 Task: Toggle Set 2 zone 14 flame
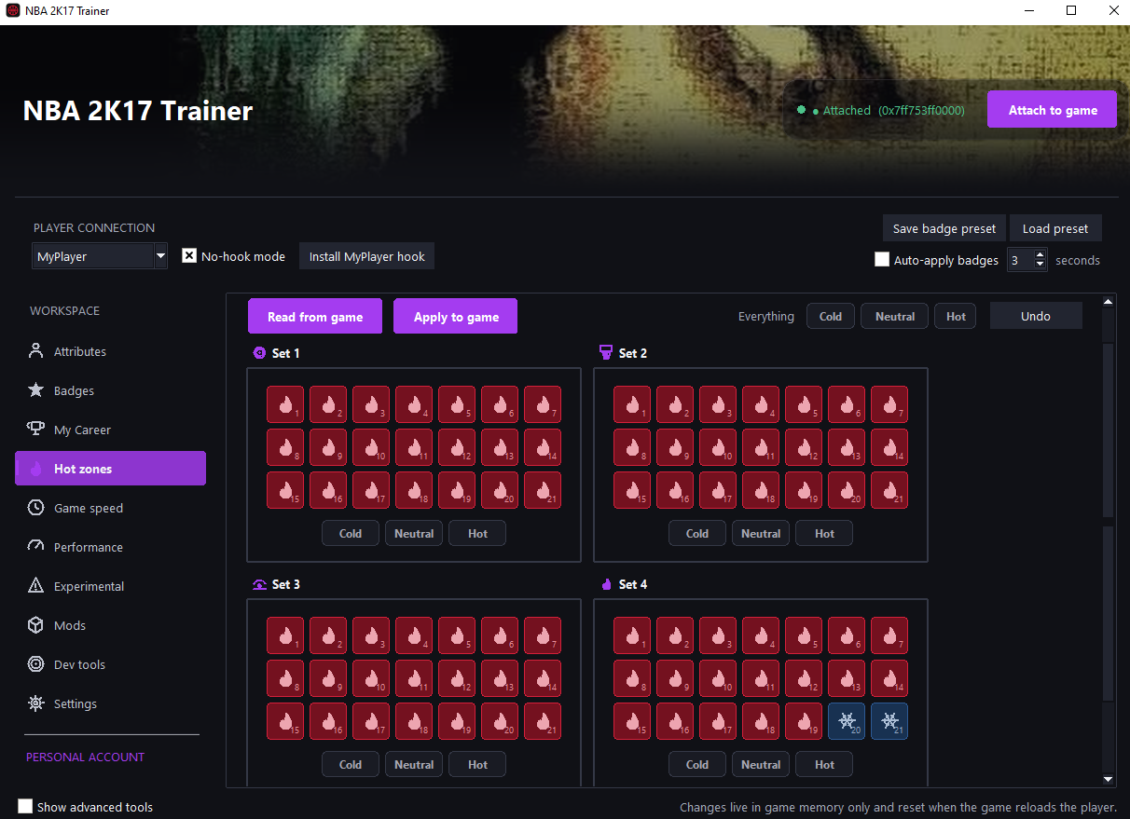(889, 447)
